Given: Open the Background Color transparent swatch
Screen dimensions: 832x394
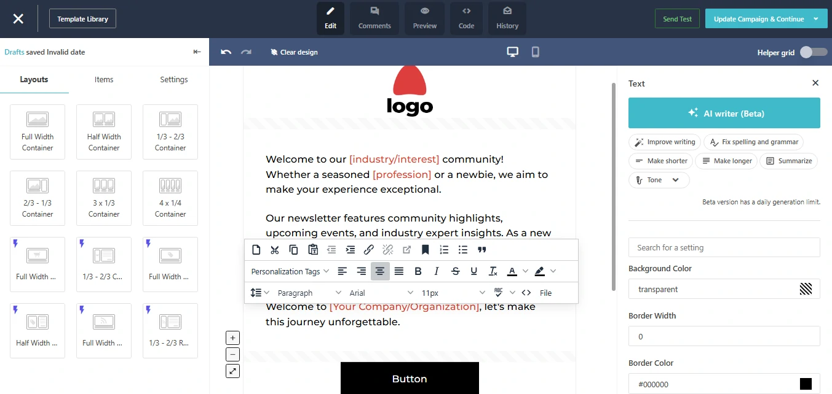Looking at the screenshot, I should point(806,289).
